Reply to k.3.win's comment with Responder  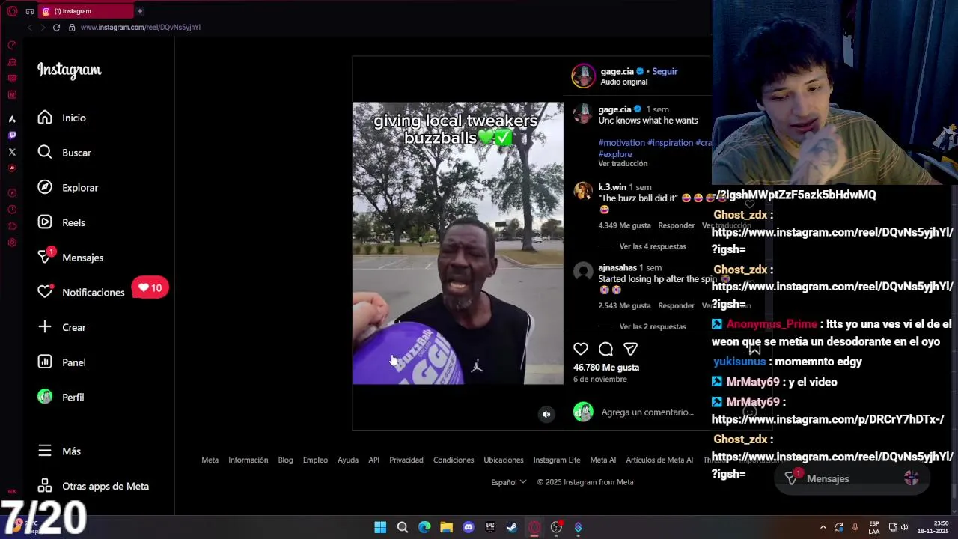[676, 225]
